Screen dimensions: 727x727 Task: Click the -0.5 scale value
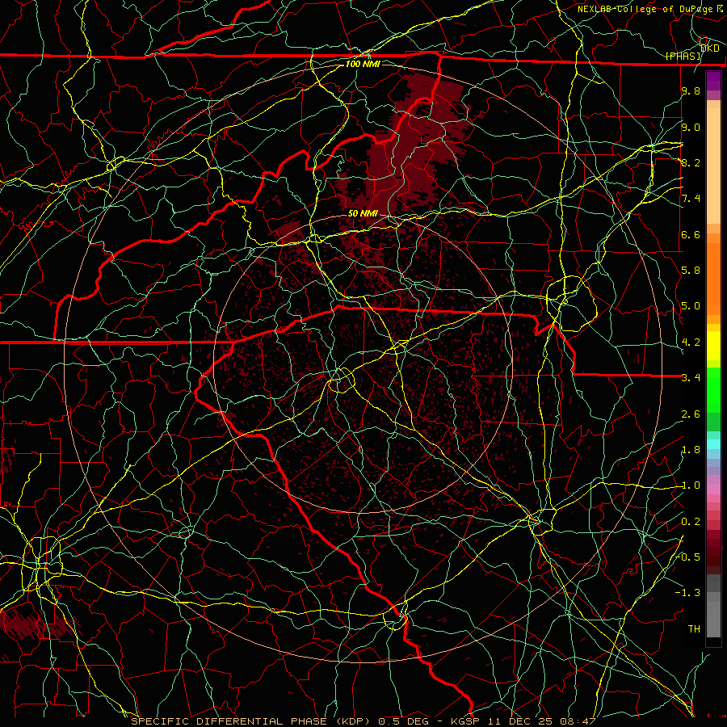(x=687, y=557)
